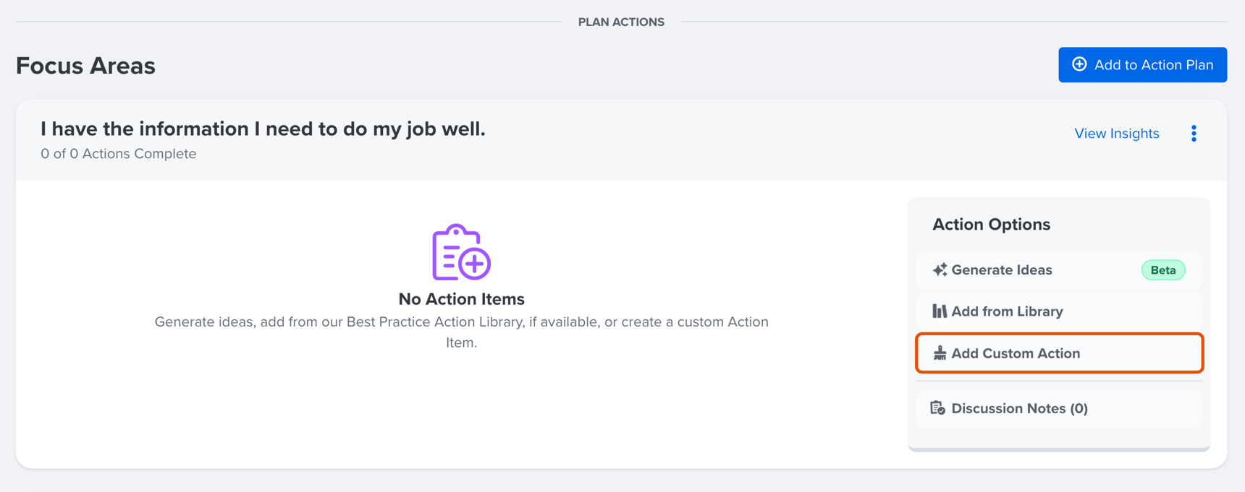Click the 0 of 0 Actions Complete label
The height and width of the screenshot is (492, 1245).
[118, 153]
